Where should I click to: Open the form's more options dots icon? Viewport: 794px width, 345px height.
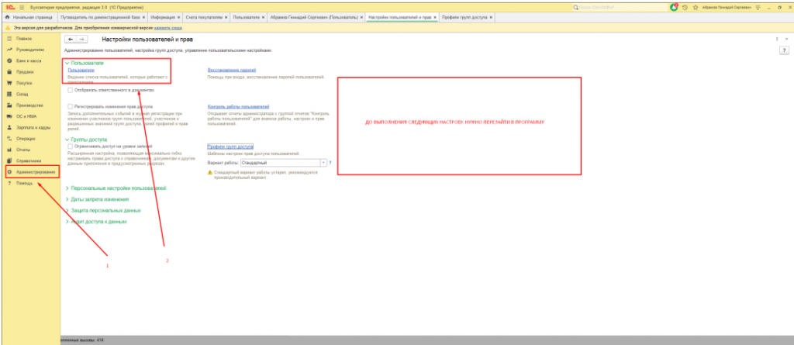click(x=777, y=39)
